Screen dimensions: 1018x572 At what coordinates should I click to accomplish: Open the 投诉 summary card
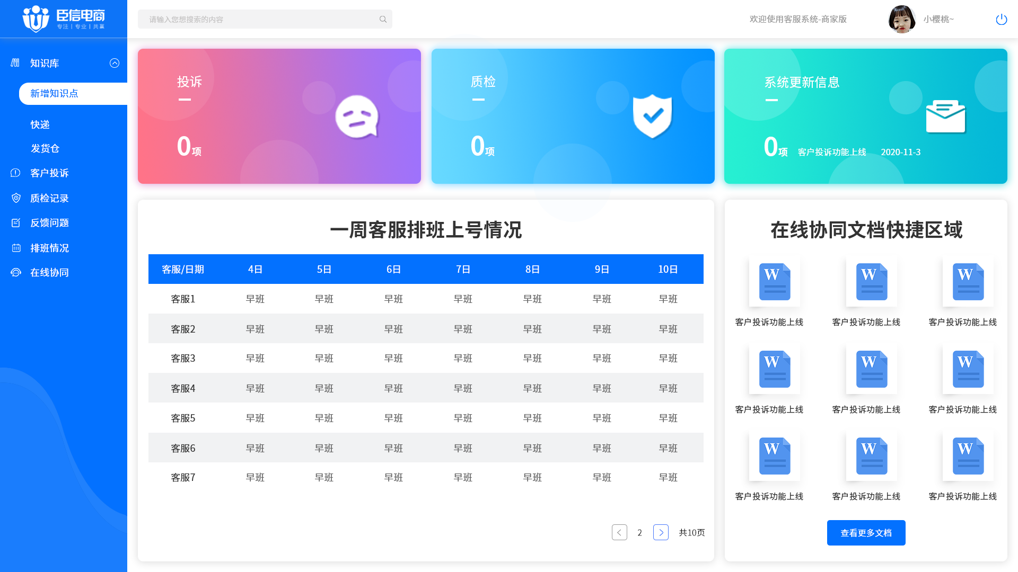(279, 117)
